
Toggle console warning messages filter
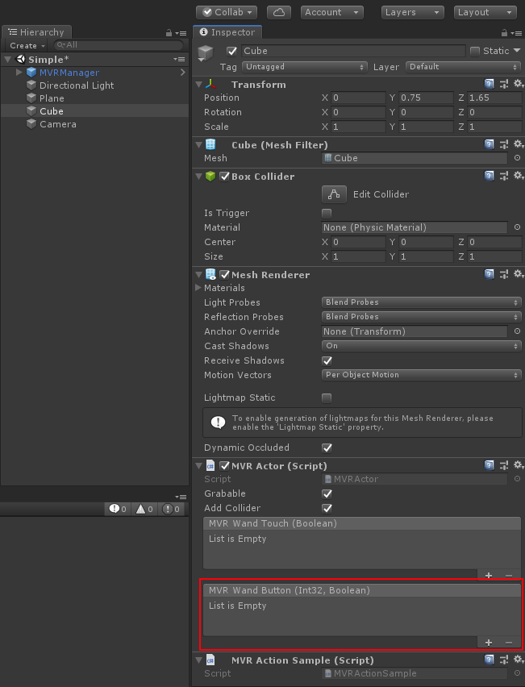pos(144,509)
